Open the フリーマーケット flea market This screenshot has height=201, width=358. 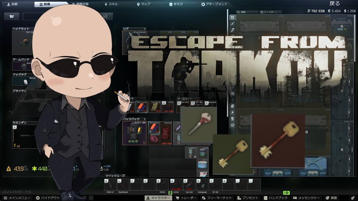point(217,198)
